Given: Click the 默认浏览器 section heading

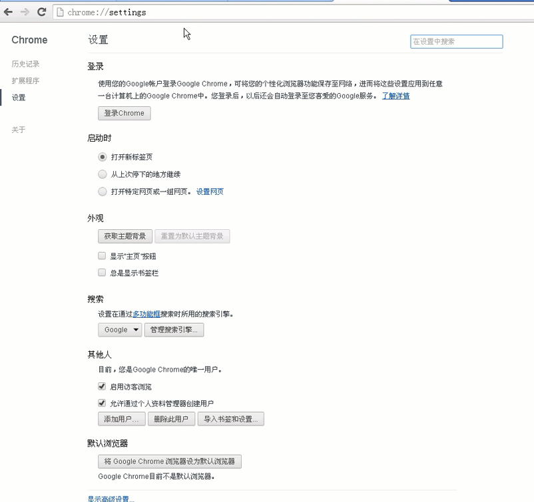Looking at the screenshot, I should tap(108, 443).
